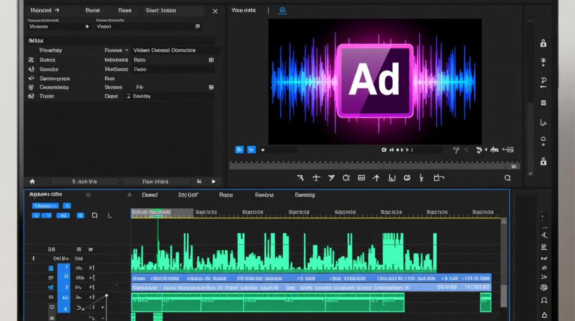Click the L-shaped icon in the timeline controls

110,215
